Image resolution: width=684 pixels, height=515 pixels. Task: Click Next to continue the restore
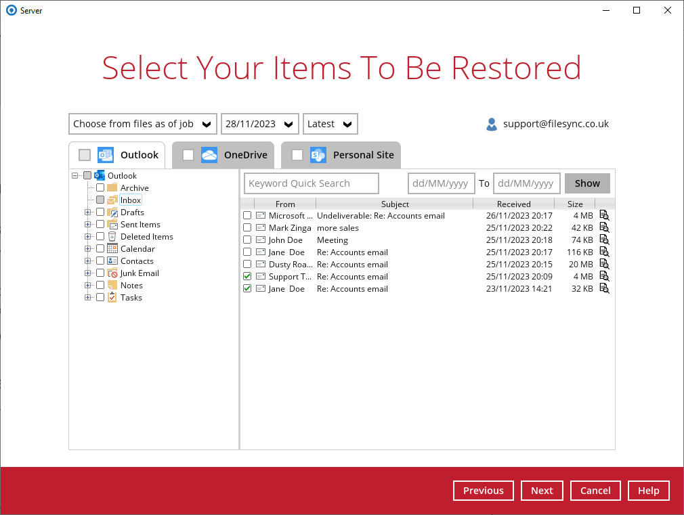coord(542,490)
